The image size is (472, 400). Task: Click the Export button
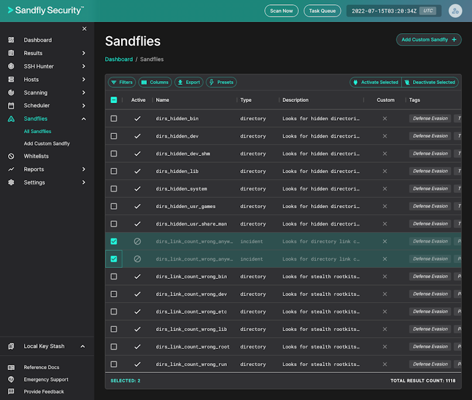(189, 82)
